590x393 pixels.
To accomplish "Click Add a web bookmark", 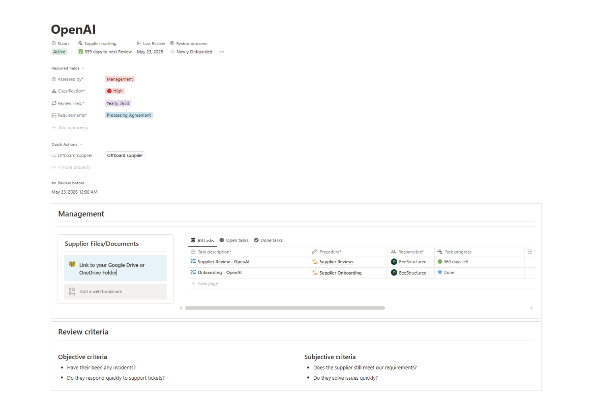I will click(116, 291).
